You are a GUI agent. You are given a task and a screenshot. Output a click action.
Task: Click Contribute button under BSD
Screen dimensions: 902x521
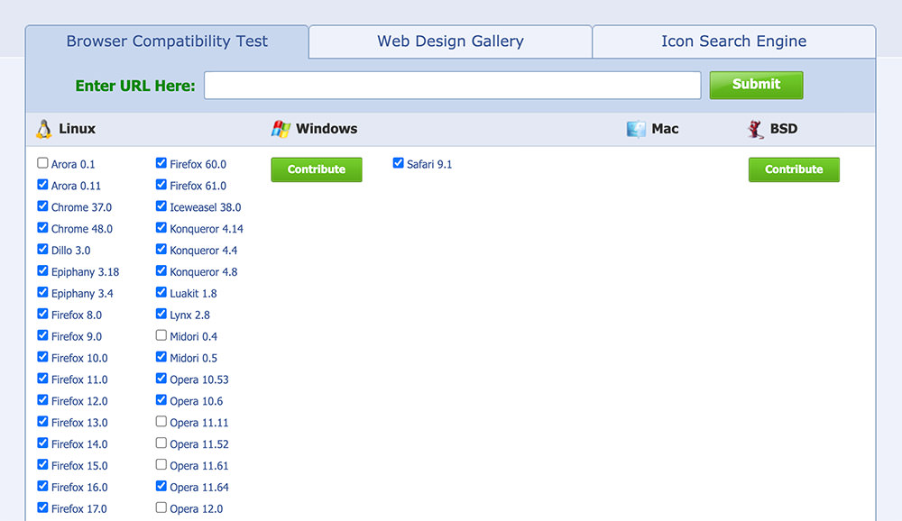[794, 169]
